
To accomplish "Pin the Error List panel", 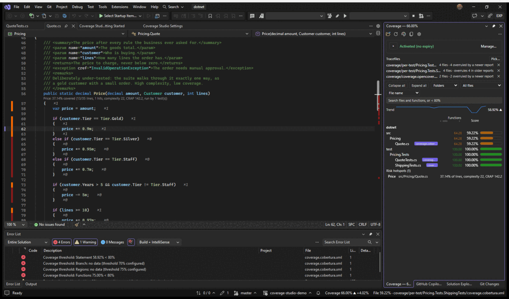I will pyautogui.click(x=370, y=234).
